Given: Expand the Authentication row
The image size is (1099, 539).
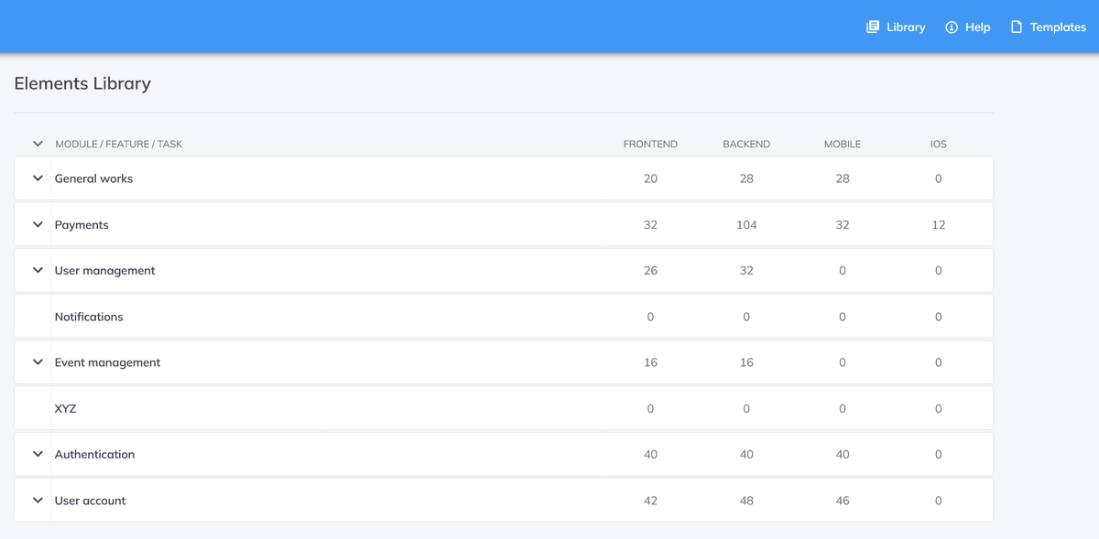Looking at the screenshot, I should coord(38,454).
